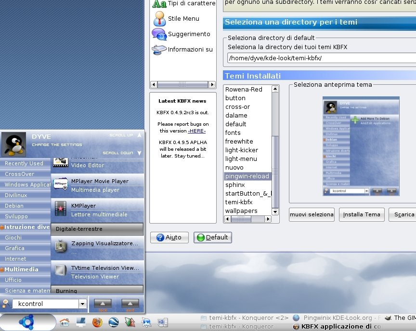Click sidebar horizontal scrollbar left arrow
The image size is (416, 331).
click(x=154, y=85)
